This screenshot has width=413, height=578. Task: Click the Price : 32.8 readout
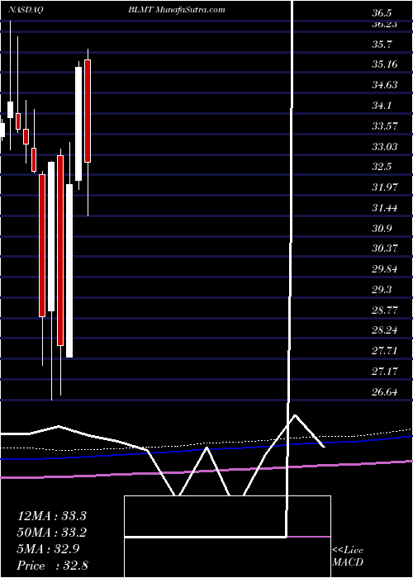[x=53, y=566]
